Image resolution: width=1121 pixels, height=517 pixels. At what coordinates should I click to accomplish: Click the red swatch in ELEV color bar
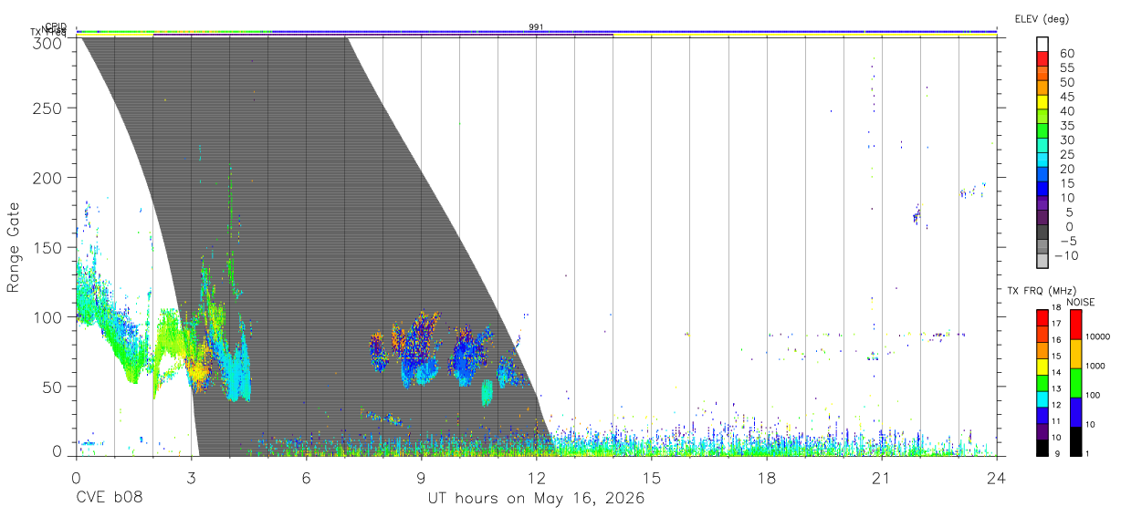pyautogui.click(x=1043, y=59)
